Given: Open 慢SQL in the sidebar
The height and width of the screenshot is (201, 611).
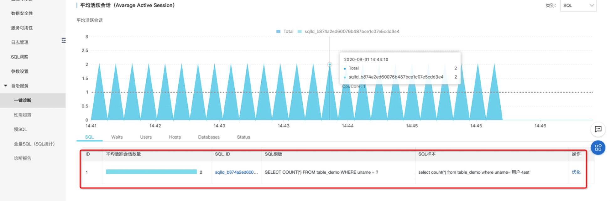Looking at the screenshot, I should click(x=20, y=129).
